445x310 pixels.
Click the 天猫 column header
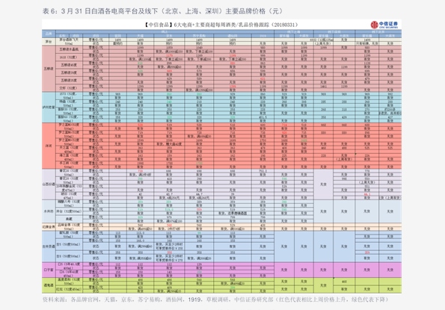[x=140, y=36]
